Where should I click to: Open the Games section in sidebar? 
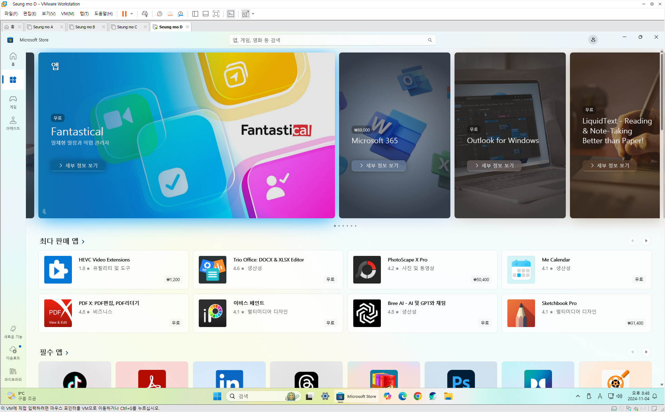(x=13, y=102)
